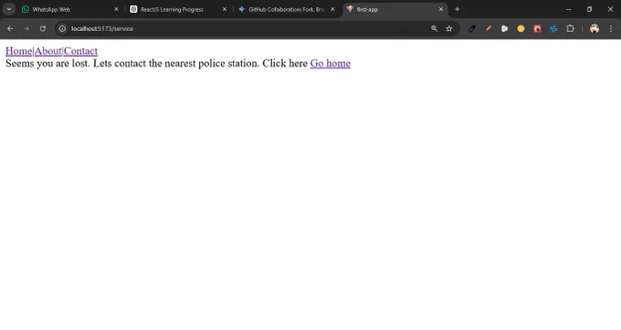
Task: Open the pencil highlighter extension
Action: click(x=489, y=28)
